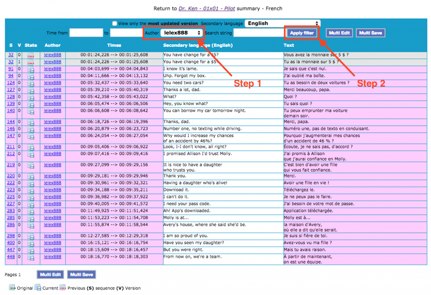The width and height of the screenshot is (431, 295).
Task: Click the previous-version icon in first row 32
Action: (31, 55)
